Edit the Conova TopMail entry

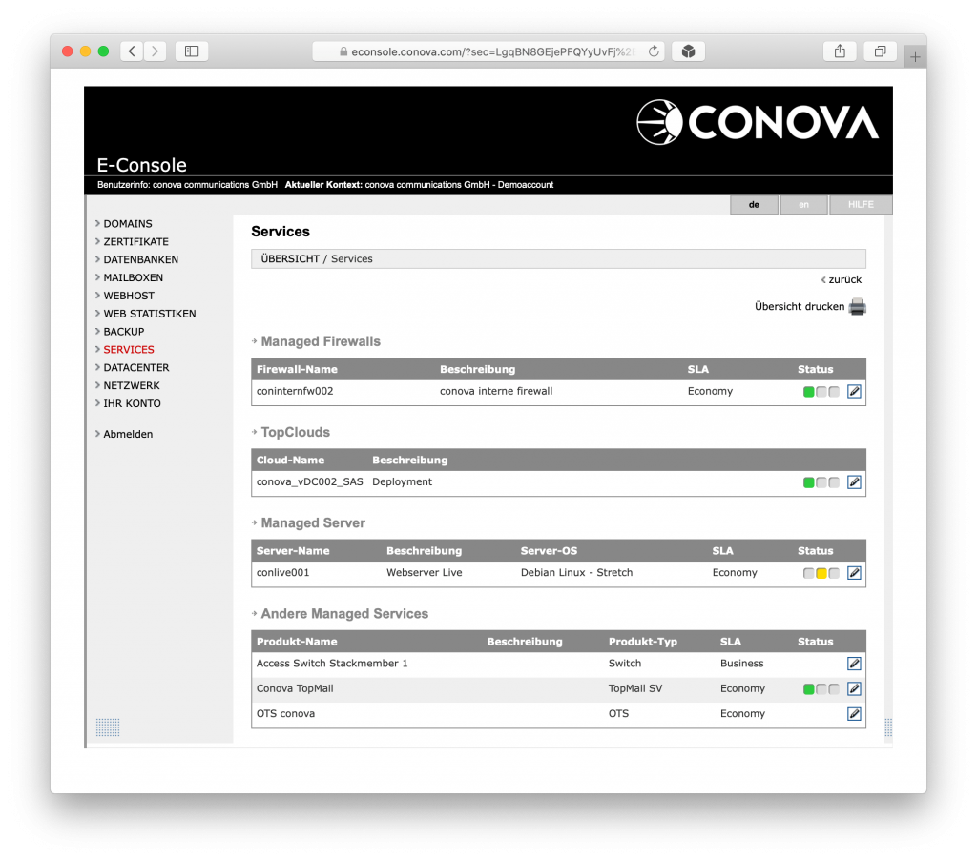pos(854,688)
